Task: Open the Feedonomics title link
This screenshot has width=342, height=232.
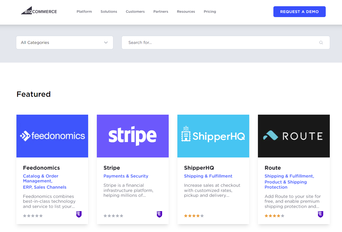Action: [41, 168]
